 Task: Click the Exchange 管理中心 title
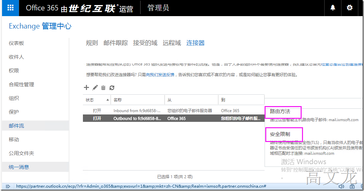pos(40,26)
